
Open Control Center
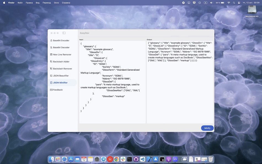pos(239,3)
